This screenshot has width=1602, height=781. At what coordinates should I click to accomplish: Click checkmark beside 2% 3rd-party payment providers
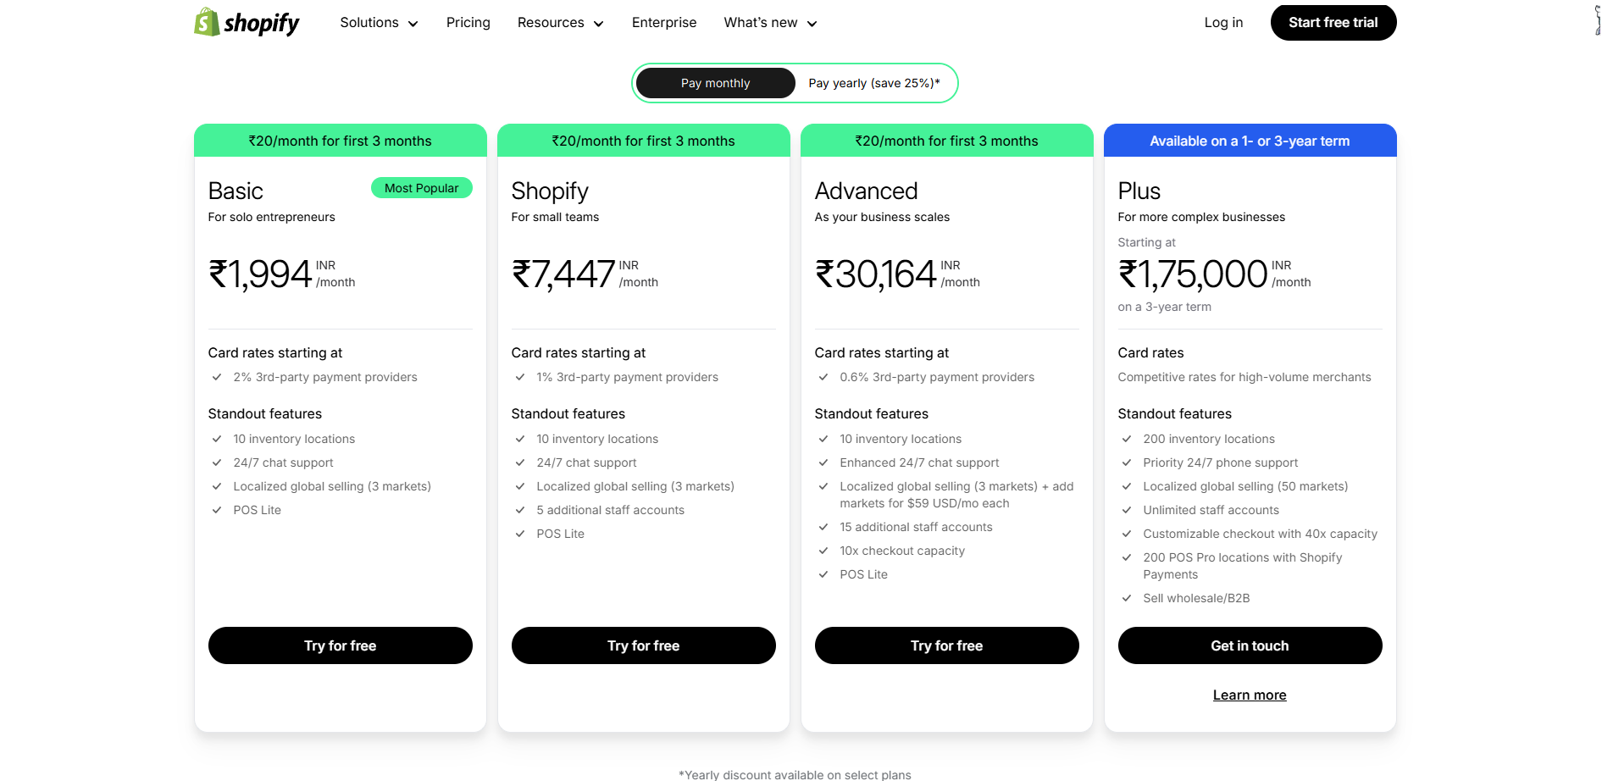[x=217, y=377]
